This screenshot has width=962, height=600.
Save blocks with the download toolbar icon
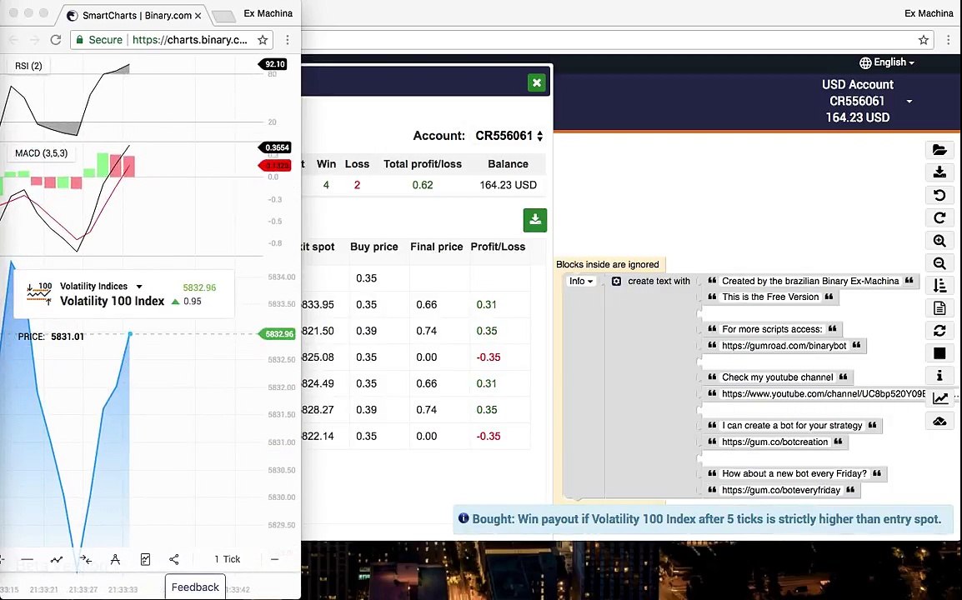pos(939,172)
